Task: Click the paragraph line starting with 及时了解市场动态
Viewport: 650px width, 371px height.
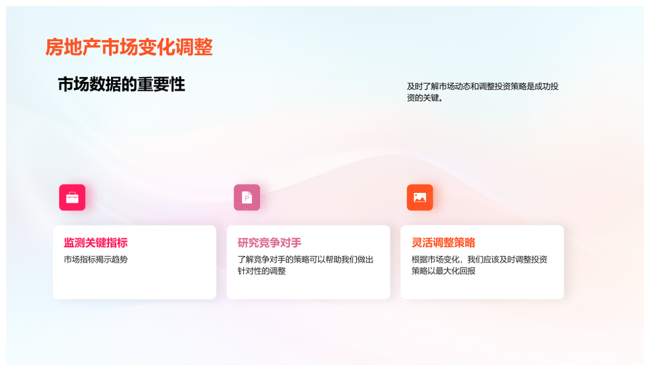Action: point(482,86)
